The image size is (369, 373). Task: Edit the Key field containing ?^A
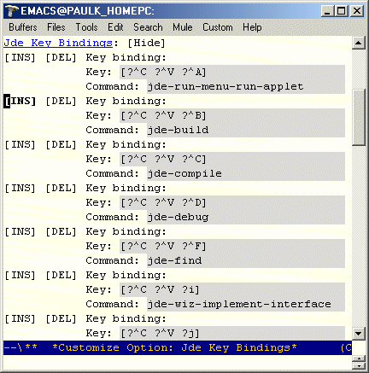pos(232,73)
